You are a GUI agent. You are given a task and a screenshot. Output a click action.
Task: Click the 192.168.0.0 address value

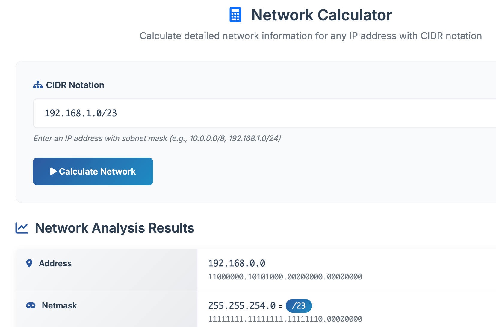coord(237,263)
